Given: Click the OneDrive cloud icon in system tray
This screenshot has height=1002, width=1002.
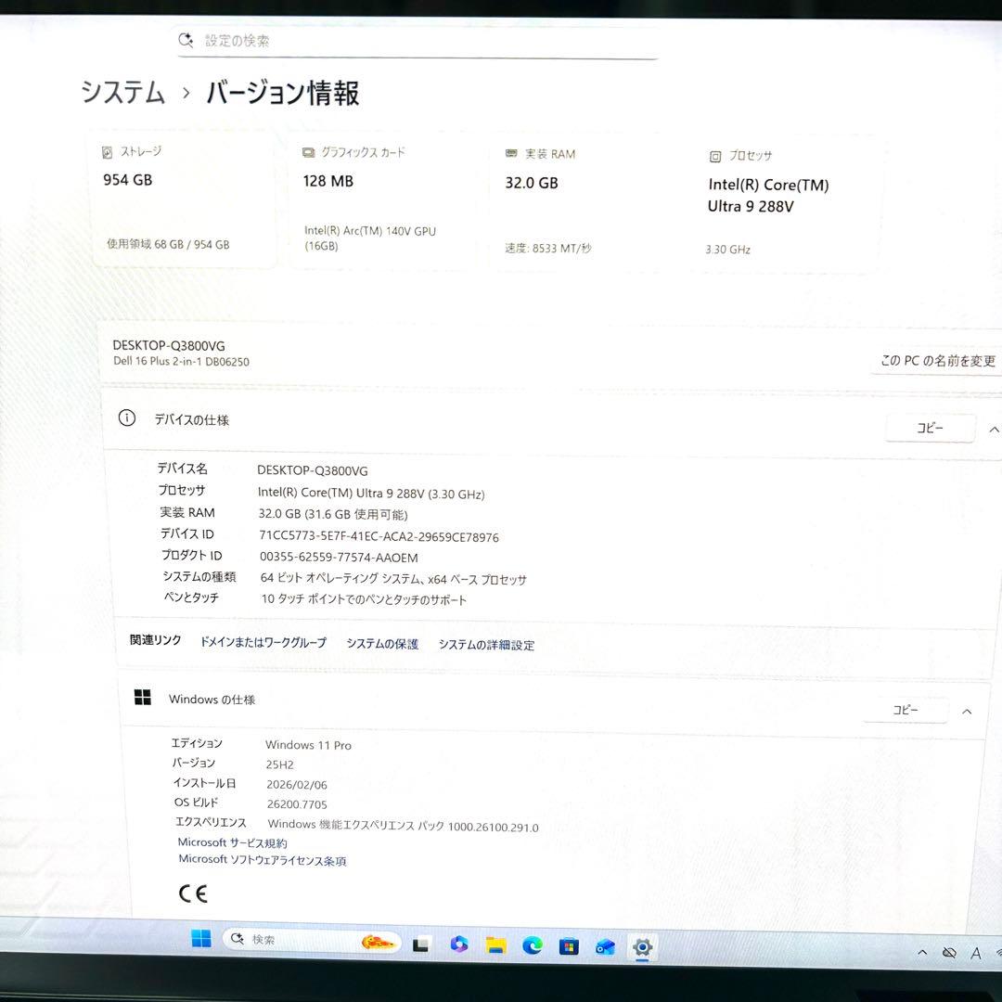Looking at the screenshot, I should pyautogui.click(x=949, y=952).
